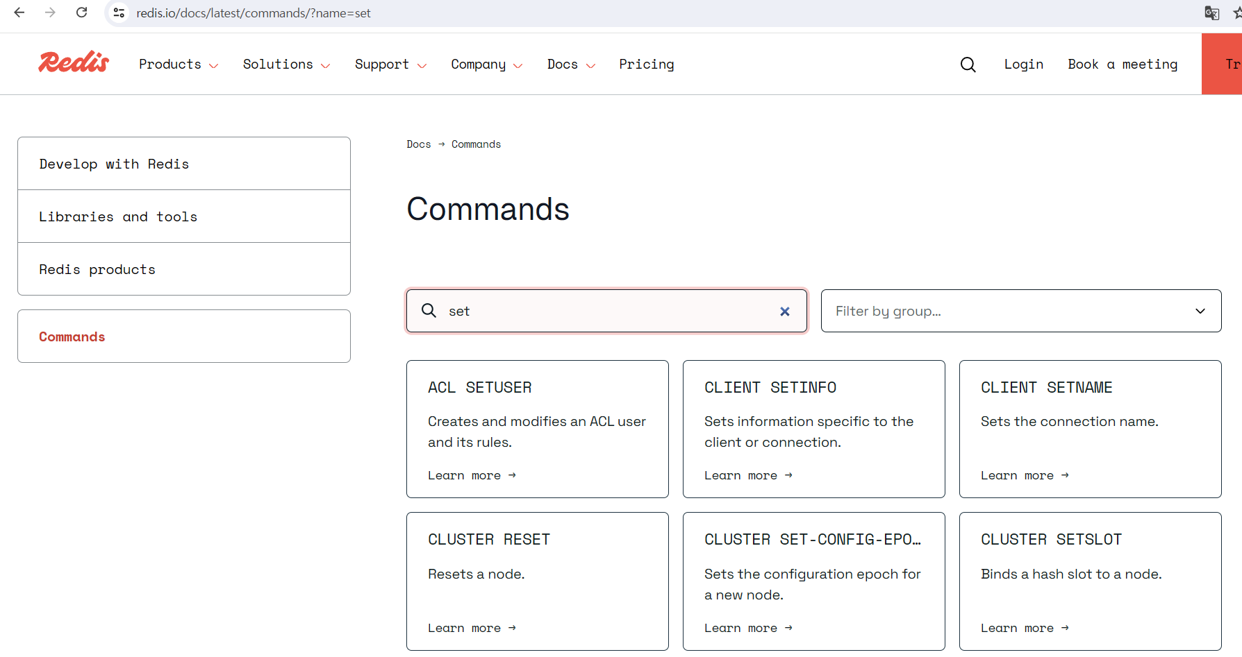Click the browser address bar URL
1242x657 pixels.
click(254, 13)
